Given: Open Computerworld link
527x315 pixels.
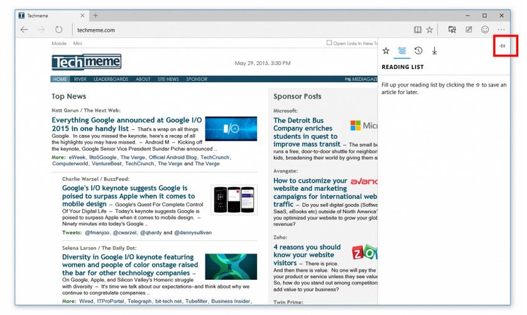Looking at the screenshot, I should pos(70,164).
